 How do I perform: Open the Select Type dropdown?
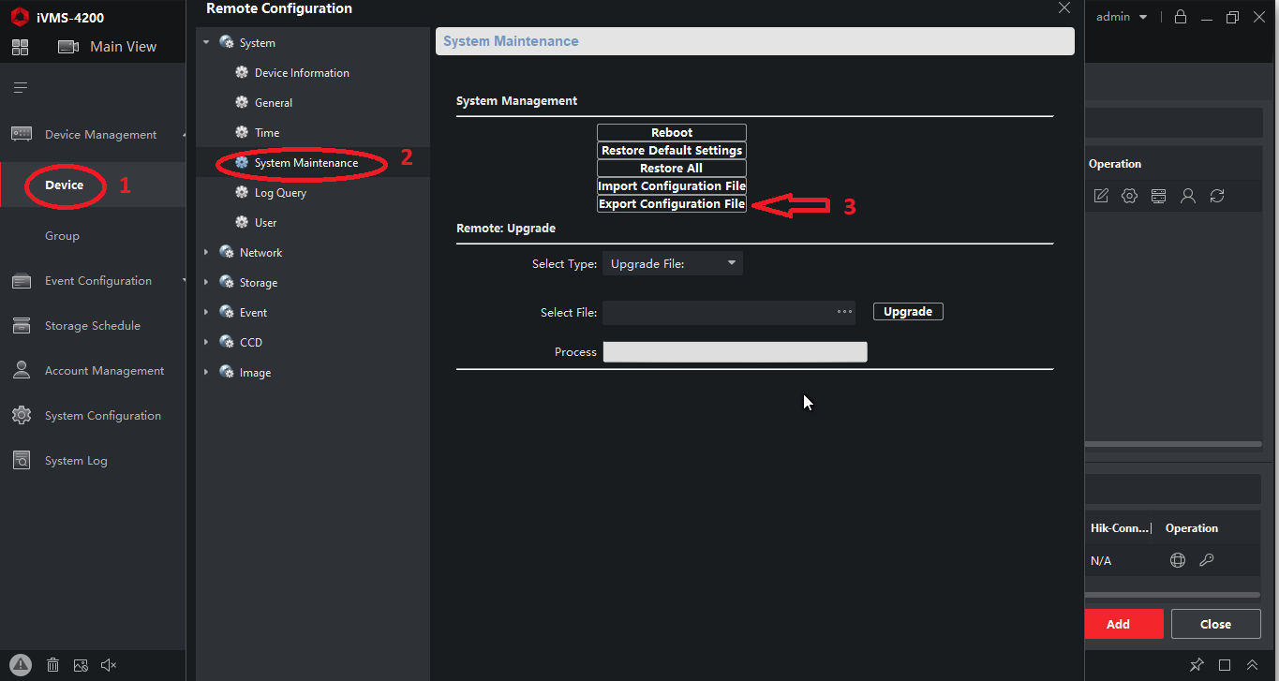pos(673,264)
